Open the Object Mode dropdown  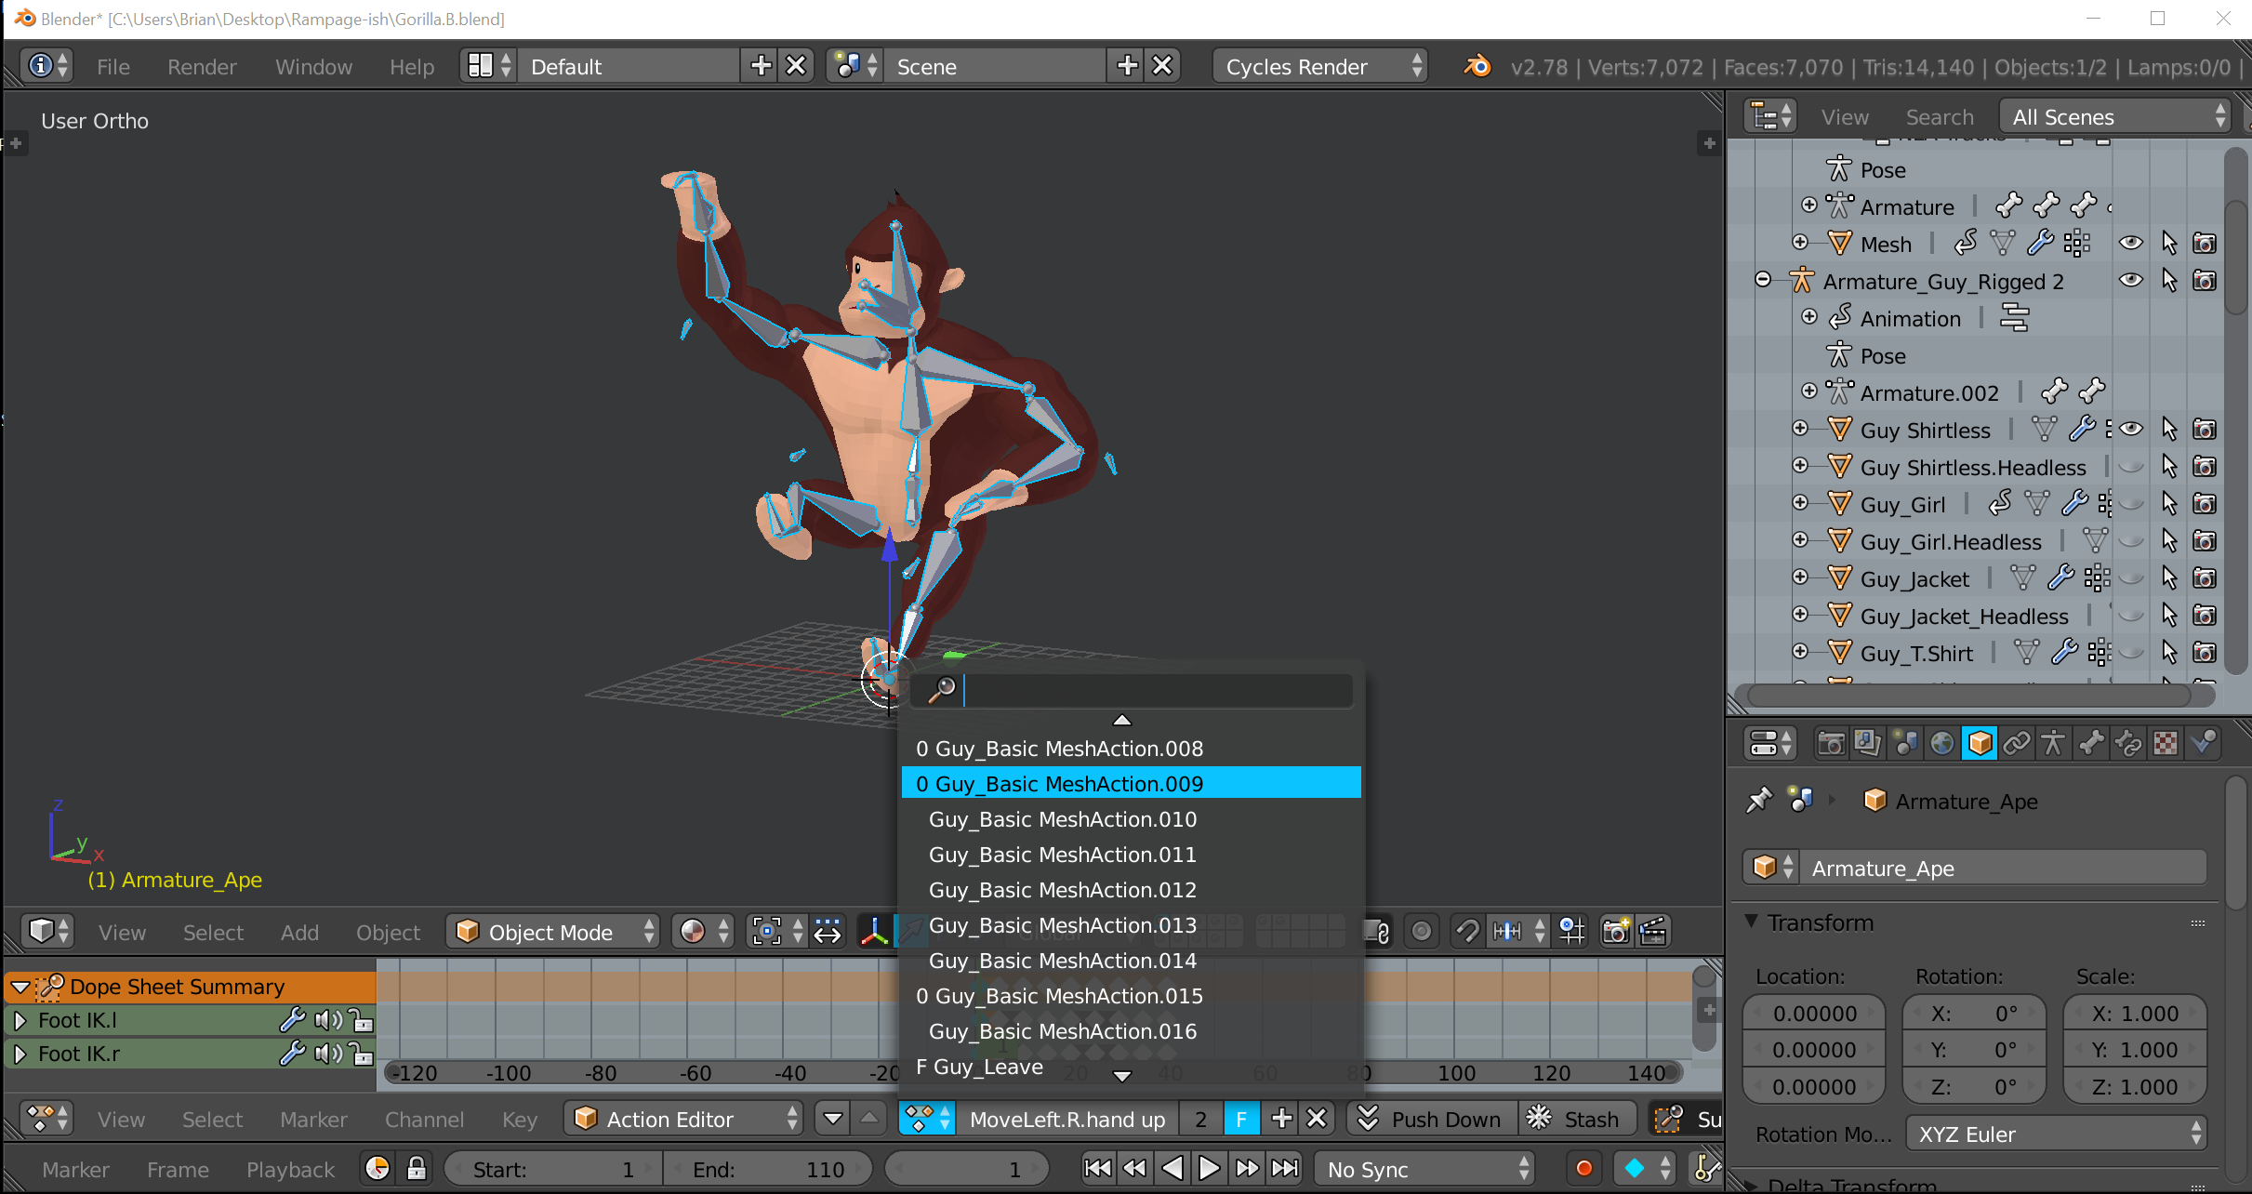click(x=552, y=931)
